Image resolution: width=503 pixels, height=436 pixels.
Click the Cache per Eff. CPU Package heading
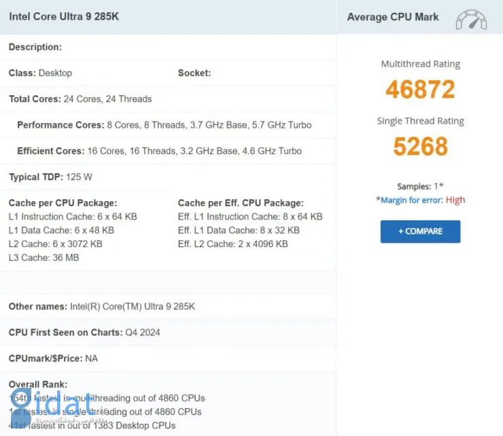point(241,202)
